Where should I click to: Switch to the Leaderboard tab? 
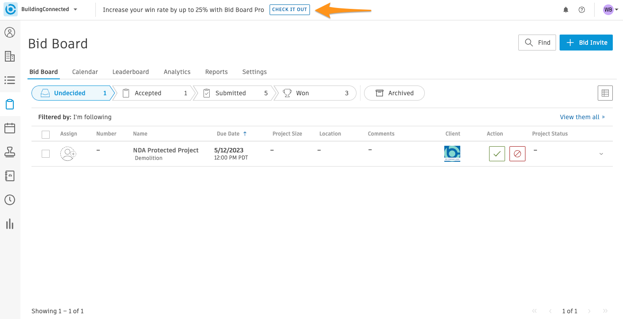pos(131,72)
